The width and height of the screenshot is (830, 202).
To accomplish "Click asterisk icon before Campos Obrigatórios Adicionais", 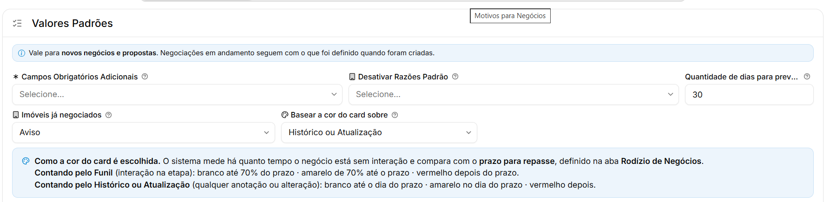I will pos(16,77).
